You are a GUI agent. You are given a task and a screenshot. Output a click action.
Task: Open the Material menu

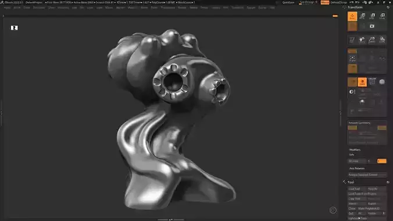(132, 8)
